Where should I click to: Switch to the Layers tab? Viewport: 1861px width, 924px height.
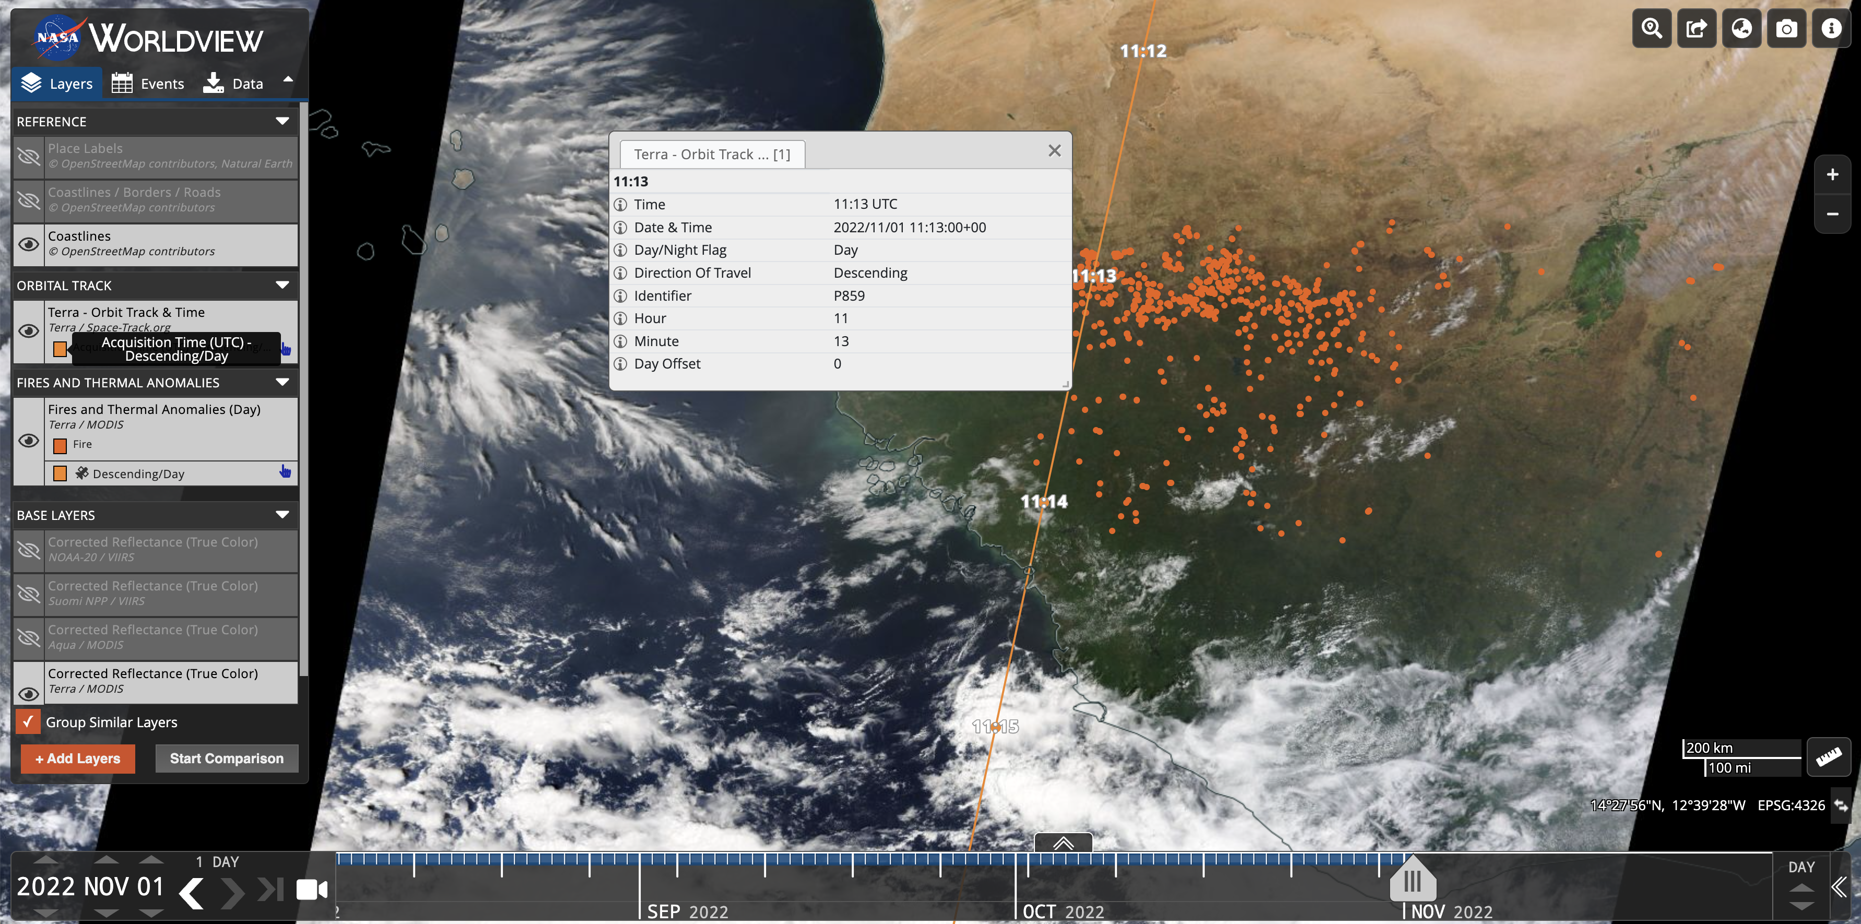coord(57,84)
